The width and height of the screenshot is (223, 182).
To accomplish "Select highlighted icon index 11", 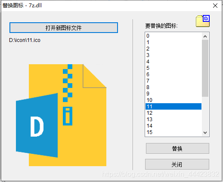I will 173,107.
